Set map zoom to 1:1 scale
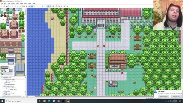The width and height of the screenshot is (183, 103). (x=48, y=6)
